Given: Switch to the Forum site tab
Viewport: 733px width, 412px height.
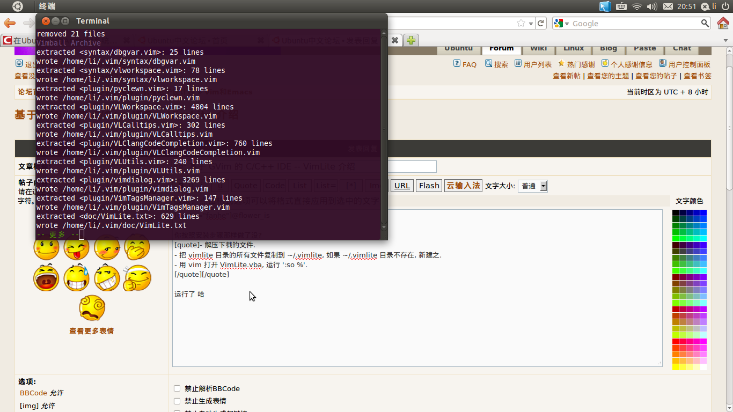Looking at the screenshot, I should [501, 48].
